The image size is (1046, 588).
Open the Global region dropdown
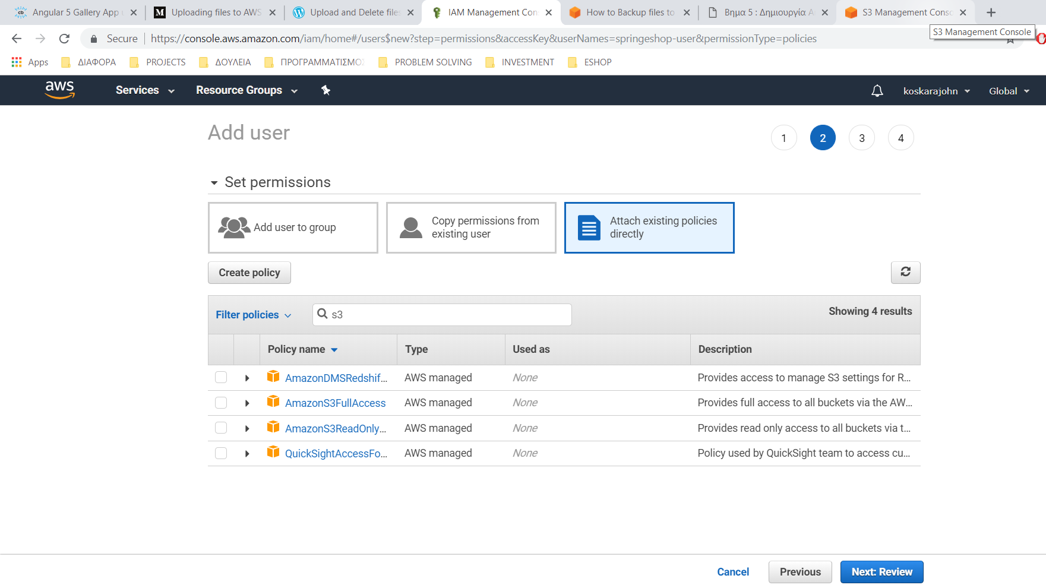coord(1009,91)
